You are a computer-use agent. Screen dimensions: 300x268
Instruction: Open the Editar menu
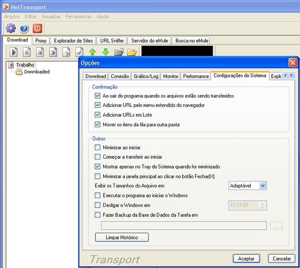tap(30, 17)
